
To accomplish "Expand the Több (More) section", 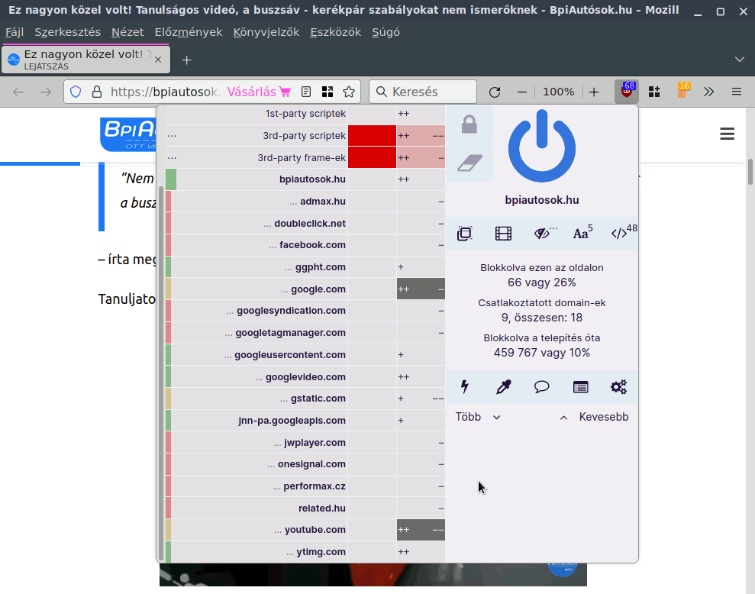I will point(478,417).
